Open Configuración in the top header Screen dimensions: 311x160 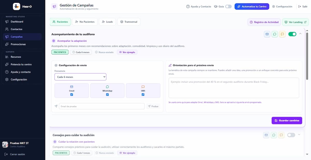click(282, 6)
